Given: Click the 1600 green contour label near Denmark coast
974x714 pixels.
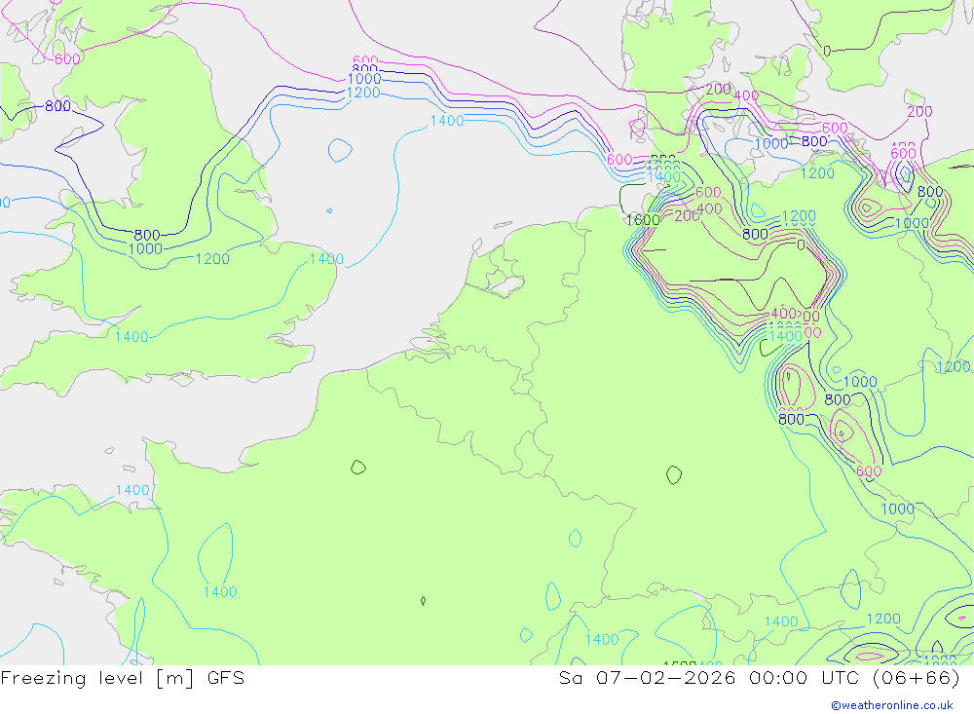Looking at the screenshot, I should tap(643, 220).
